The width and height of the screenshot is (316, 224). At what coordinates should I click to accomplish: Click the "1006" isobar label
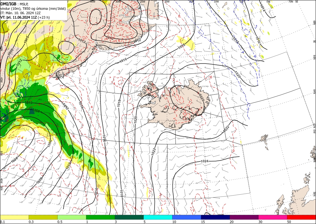point(49,144)
